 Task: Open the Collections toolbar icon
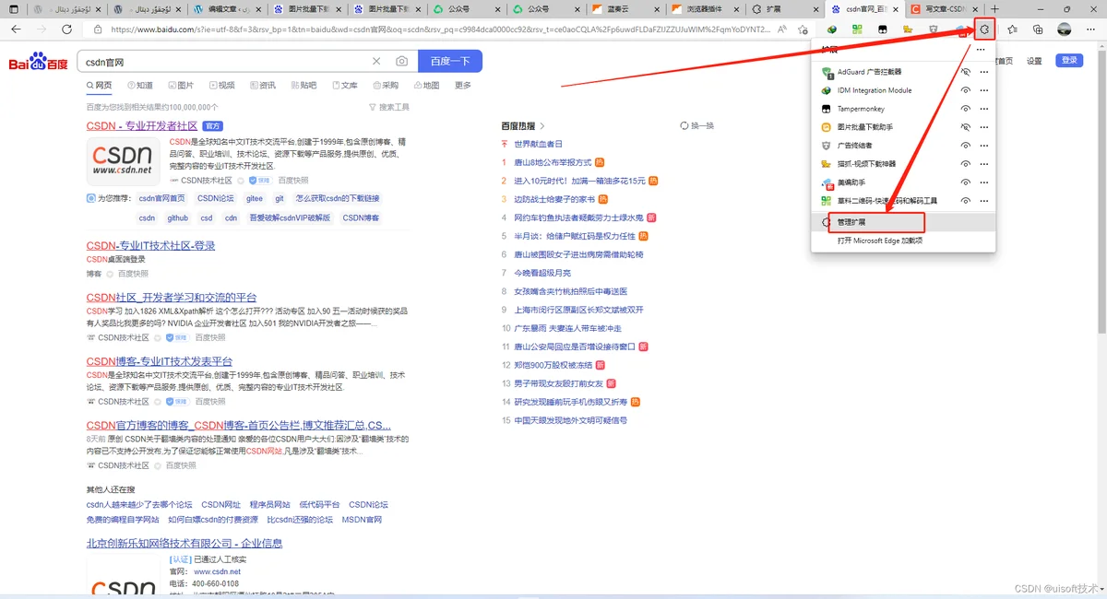point(1038,29)
